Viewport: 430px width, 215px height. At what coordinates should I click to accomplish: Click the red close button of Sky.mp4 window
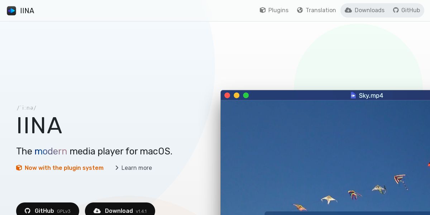(227, 95)
